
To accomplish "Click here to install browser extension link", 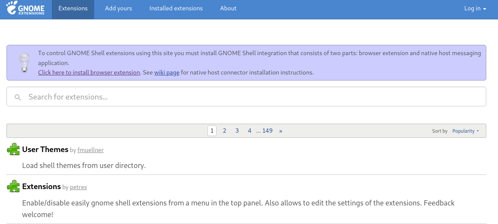I will tap(89, 72).
